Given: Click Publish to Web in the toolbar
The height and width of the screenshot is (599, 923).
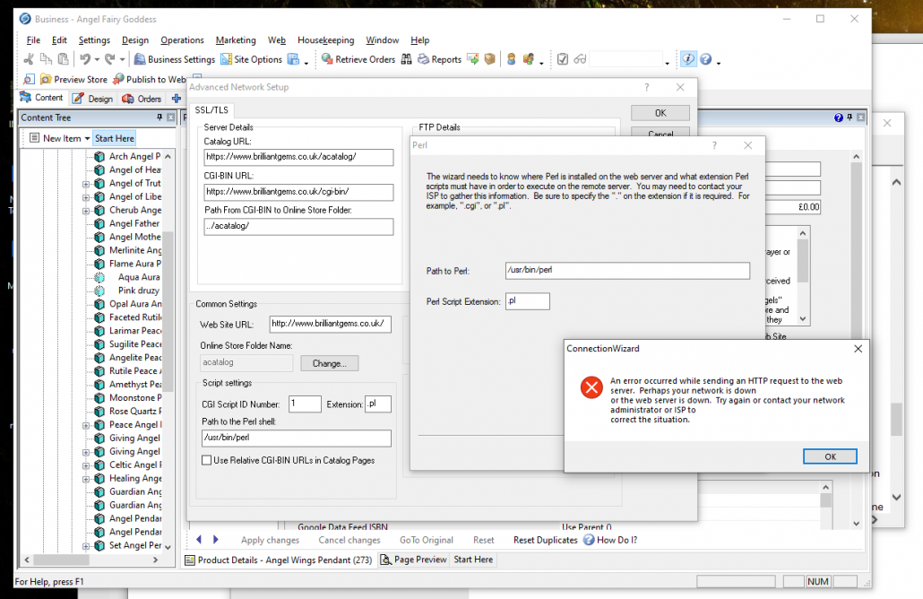Looking at the screenshot, I should (150, 80).
